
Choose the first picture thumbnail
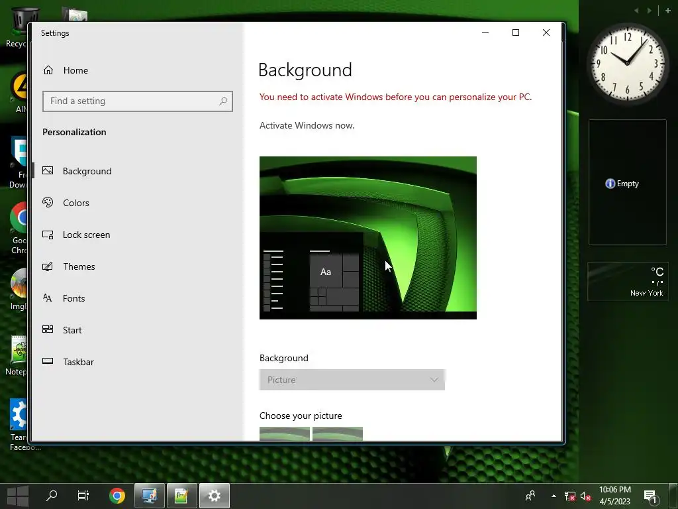pos(285,433)
